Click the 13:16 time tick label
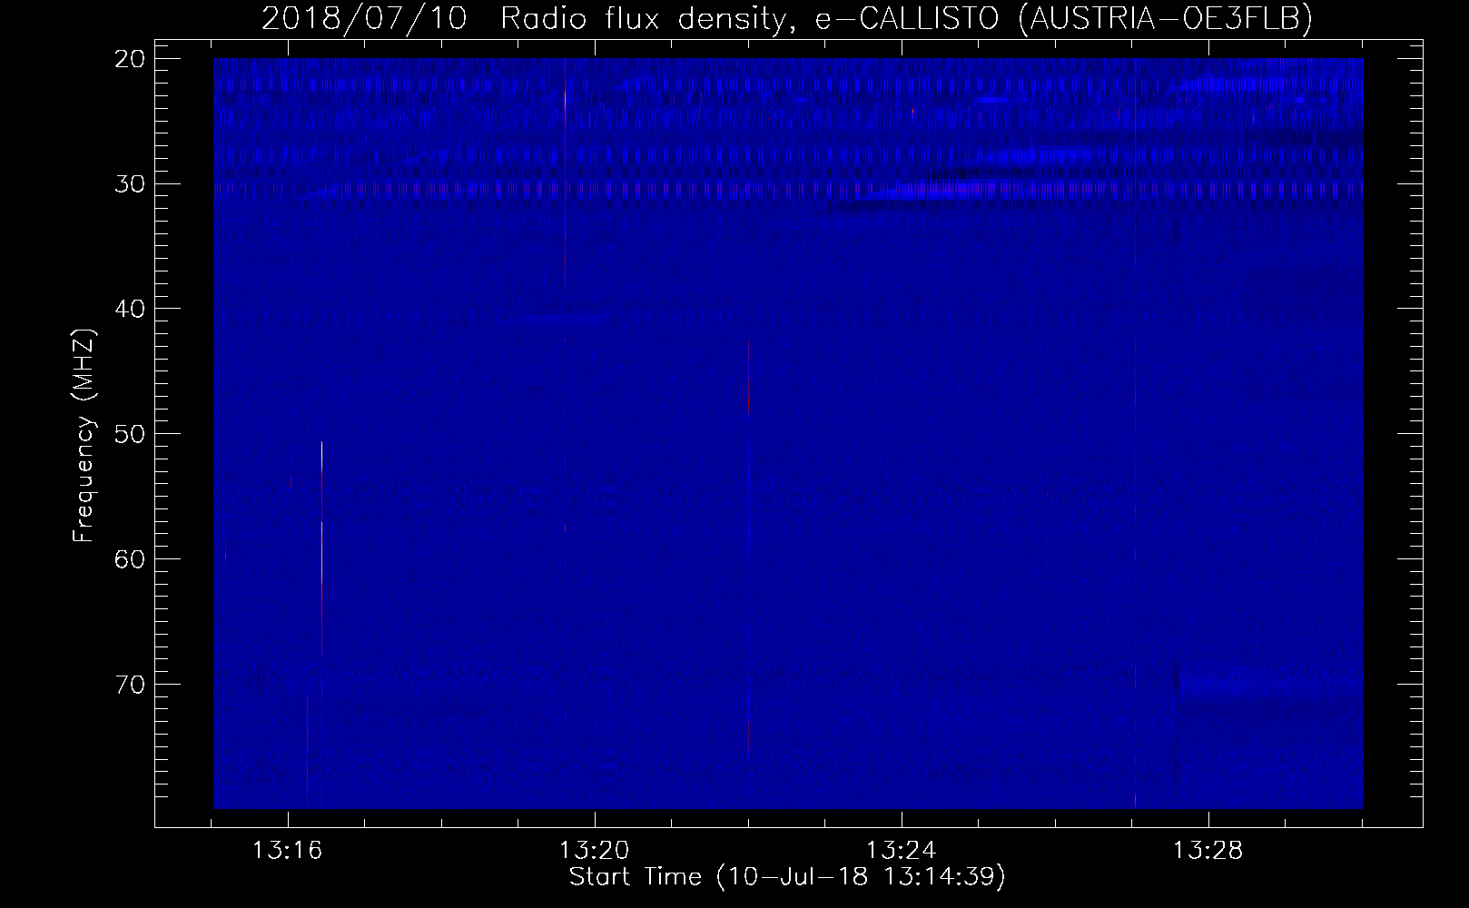 point(288,851)
